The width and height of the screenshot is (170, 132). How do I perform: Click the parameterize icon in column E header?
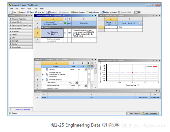pos(92,66)
